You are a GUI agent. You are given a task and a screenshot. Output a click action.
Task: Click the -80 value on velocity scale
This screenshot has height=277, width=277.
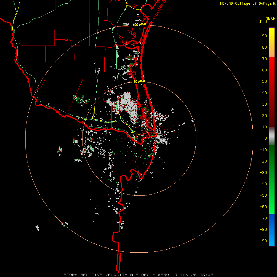pyautogui.click(x=263, y=230)
